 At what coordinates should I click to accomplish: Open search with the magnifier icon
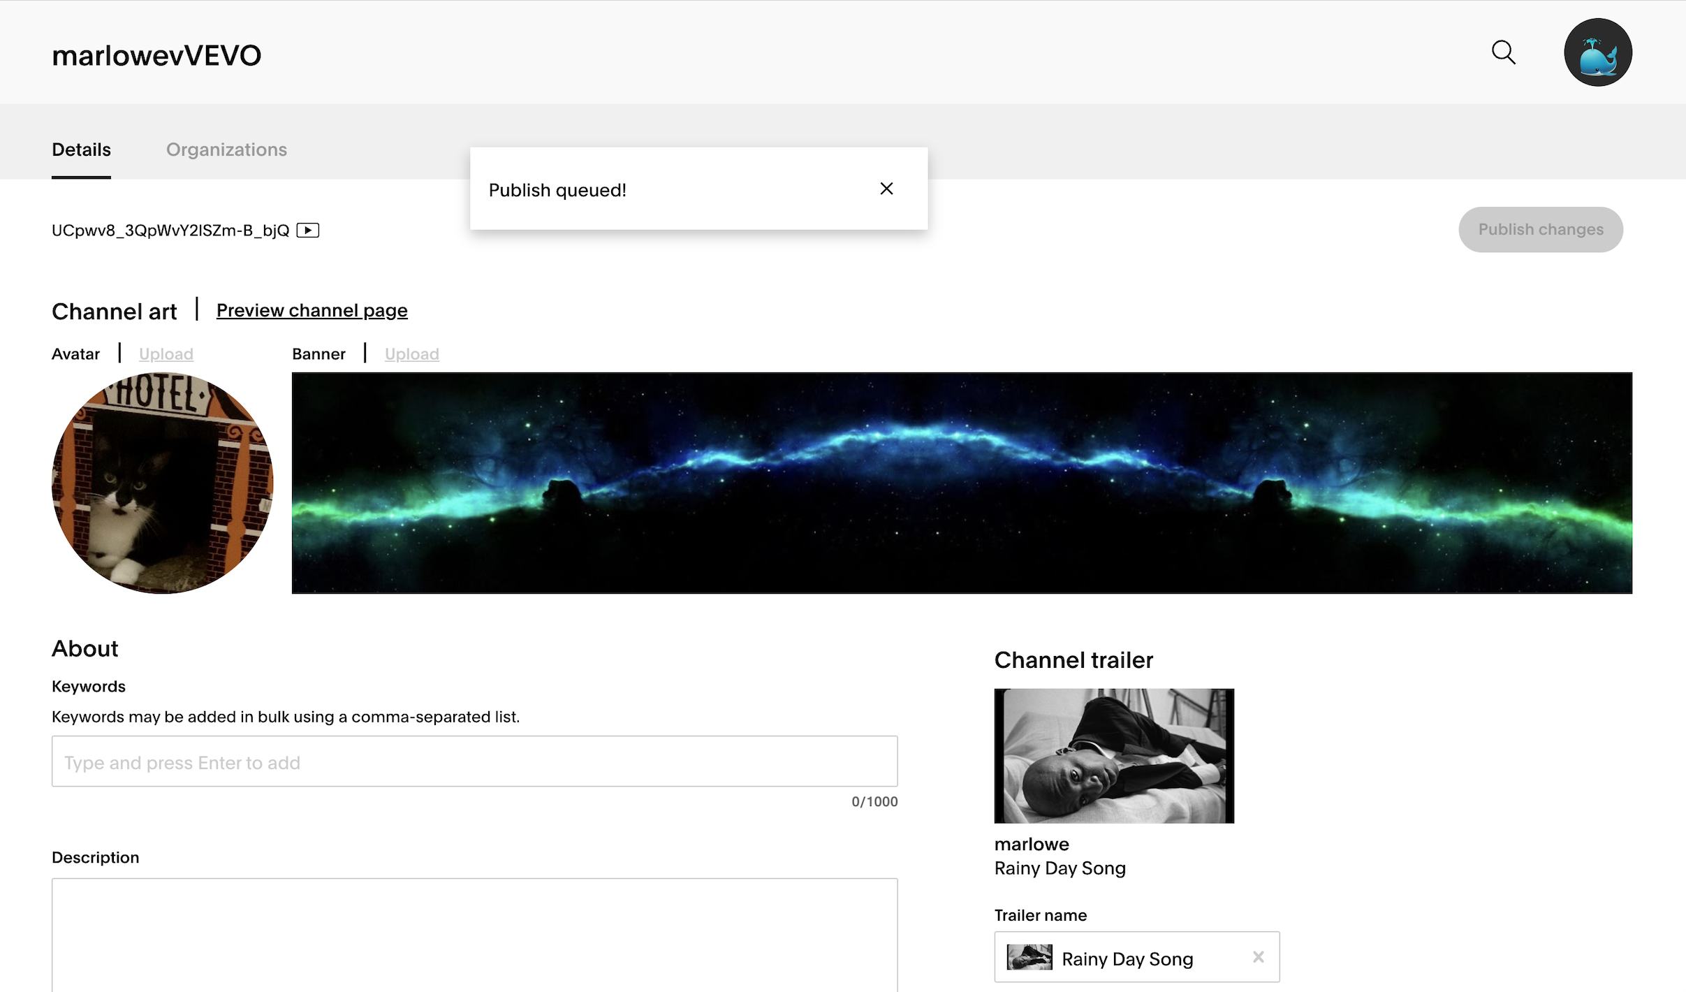[x=1503, y=52]
